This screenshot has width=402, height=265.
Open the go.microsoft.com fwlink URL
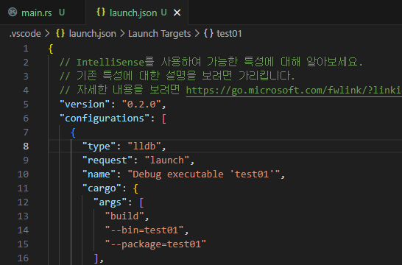click(x=294, y=91)
